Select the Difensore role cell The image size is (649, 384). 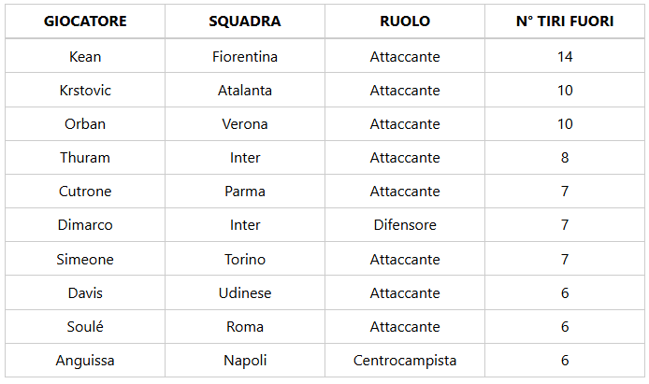pos(405,225)
